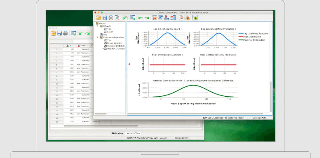This screenshot has height=158, width=320.
Task: Open a file from the Viewer toolbar
Action: (99, 18)
